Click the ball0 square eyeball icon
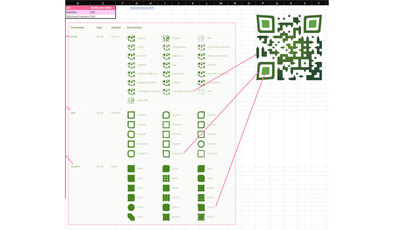 pyautogui.click(x=131, y=169)
